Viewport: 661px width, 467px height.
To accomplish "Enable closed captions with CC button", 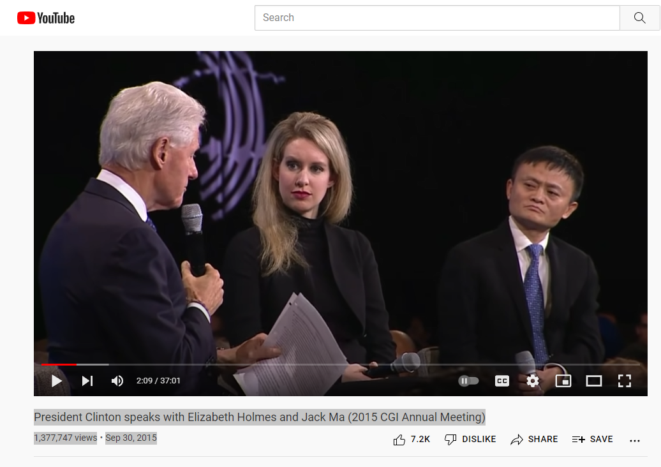I will [501, 381].
